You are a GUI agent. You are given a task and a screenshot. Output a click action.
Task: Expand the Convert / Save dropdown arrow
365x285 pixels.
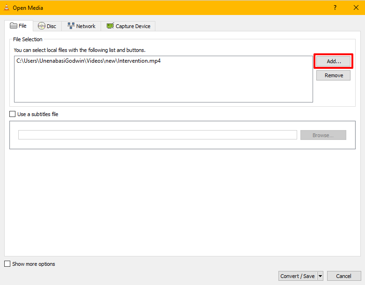coord(320,276)
